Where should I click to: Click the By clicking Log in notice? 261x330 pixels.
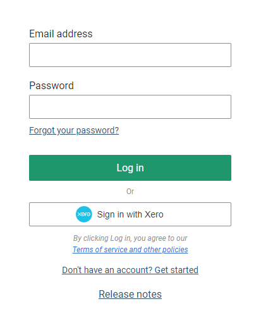click(x=130, y=238)
